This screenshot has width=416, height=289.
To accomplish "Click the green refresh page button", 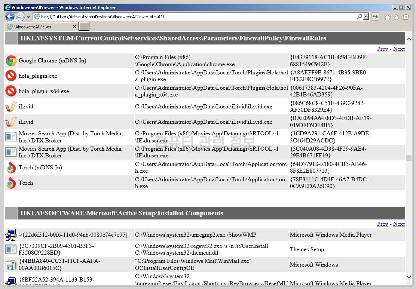I will [x=375, y=17].
